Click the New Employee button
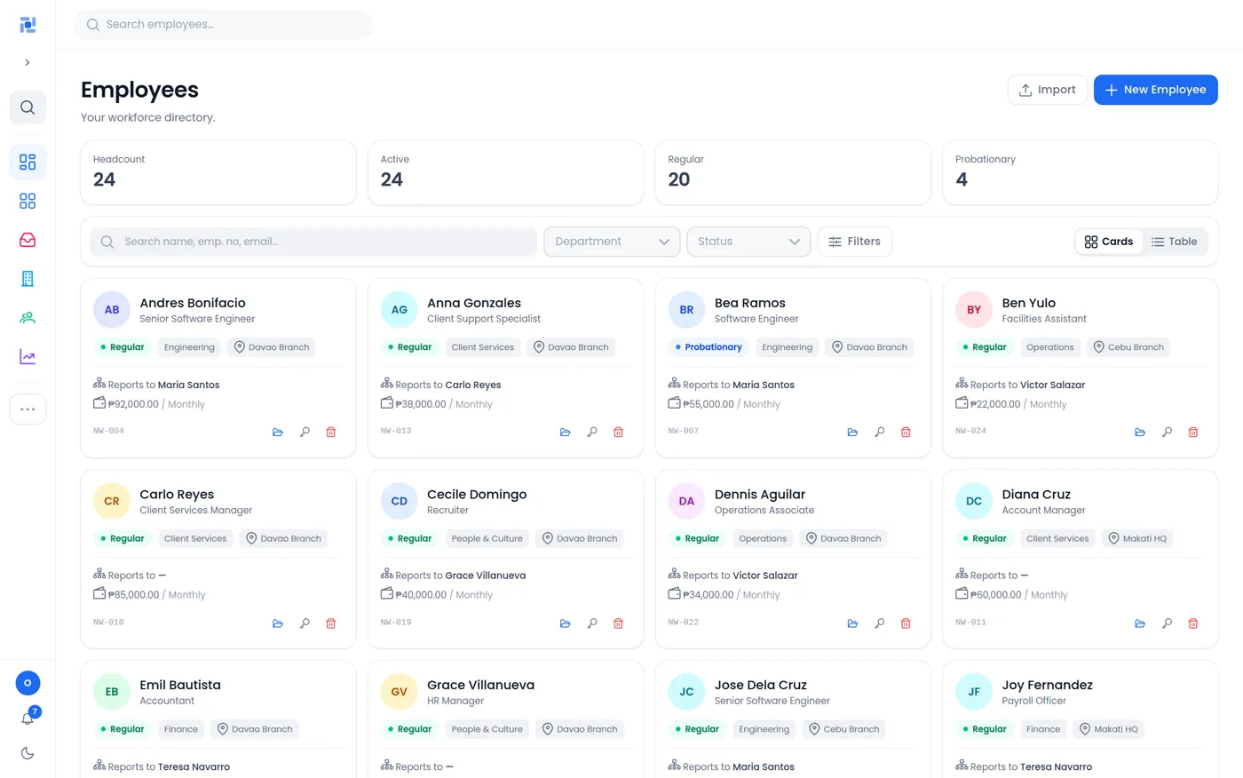 tap(1156, 90)
